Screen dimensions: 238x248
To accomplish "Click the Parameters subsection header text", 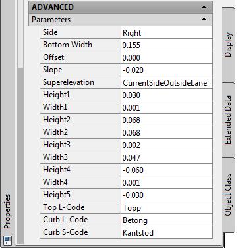I will click(x=51, y=20).
